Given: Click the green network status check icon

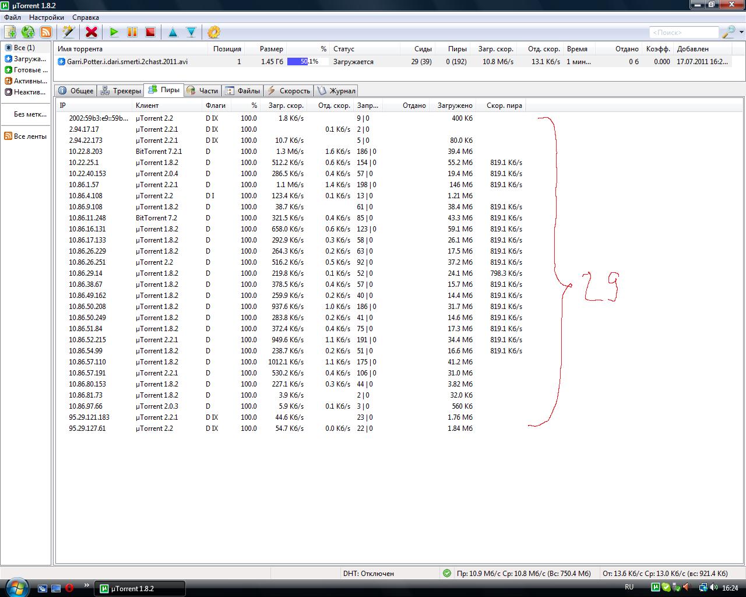Looking at the screenshot, I should (x=447, y=573).
